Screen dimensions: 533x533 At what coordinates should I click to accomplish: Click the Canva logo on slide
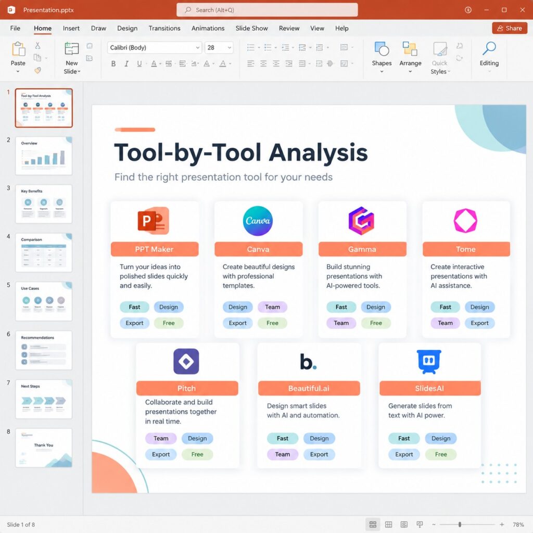click(258, 221)
